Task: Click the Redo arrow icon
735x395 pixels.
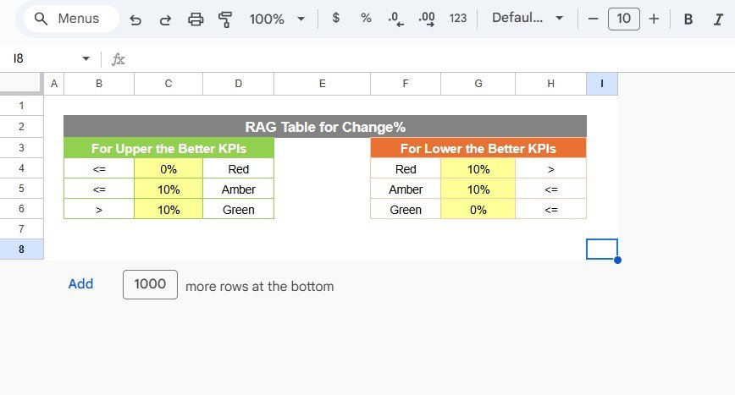Action: pos(165,19)
